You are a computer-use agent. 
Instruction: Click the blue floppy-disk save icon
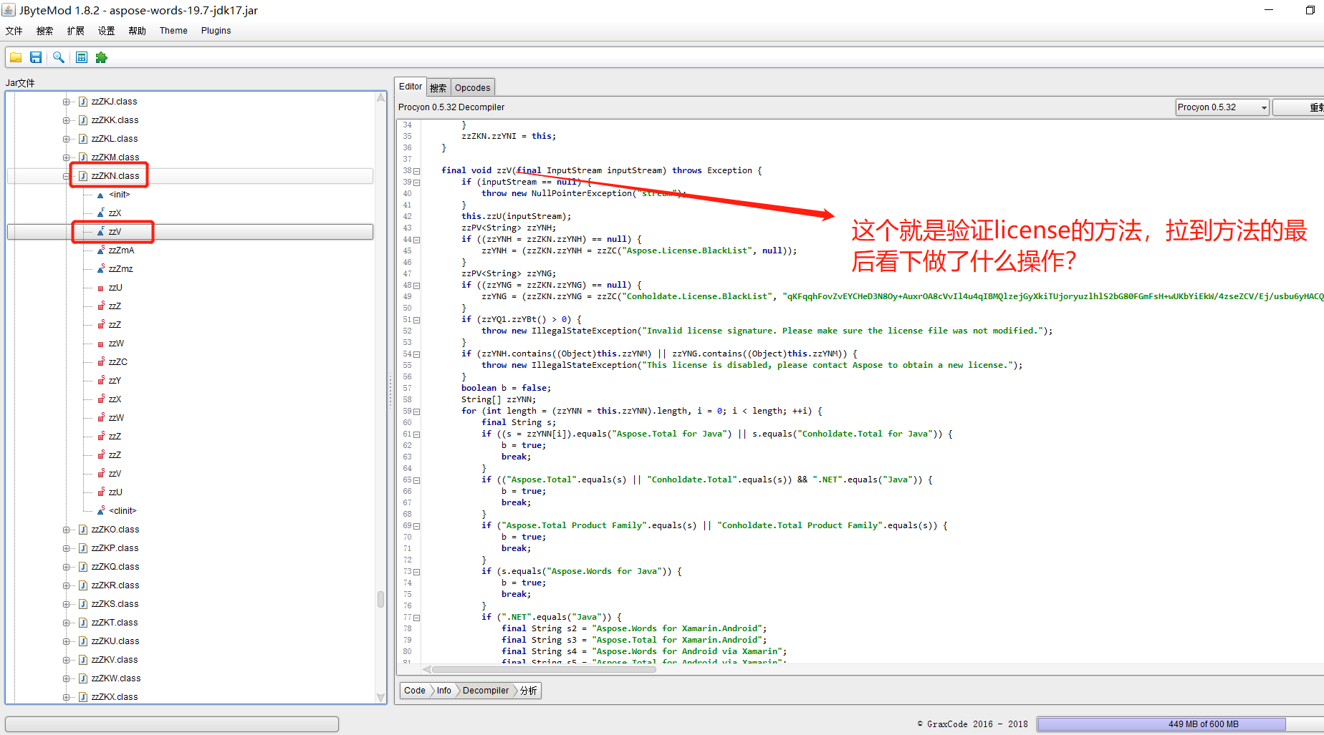36,57
